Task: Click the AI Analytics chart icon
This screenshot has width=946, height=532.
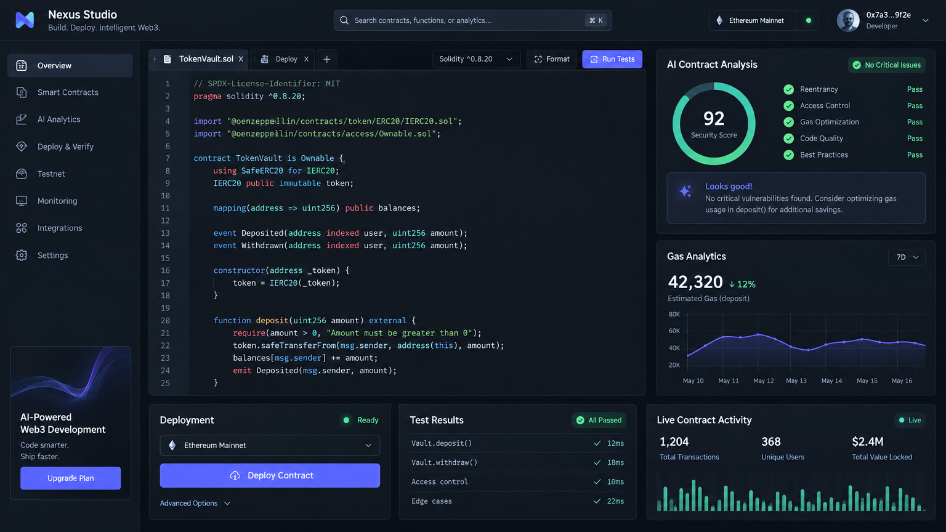Action: [22, 119]
